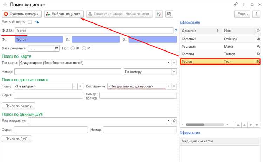This screenshot has height=162, width=263.
Task: Click the barcode scan icon button
Action: (169, 14)
